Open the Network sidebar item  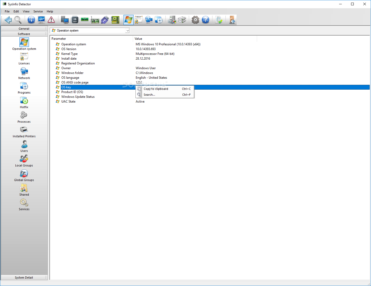pyautogui.click(x=24, y=73)
